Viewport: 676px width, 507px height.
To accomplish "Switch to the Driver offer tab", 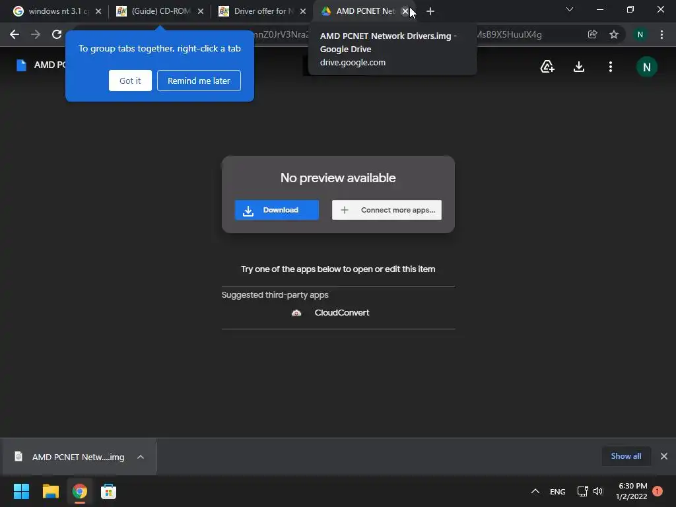I will click(x=259, y=11).
